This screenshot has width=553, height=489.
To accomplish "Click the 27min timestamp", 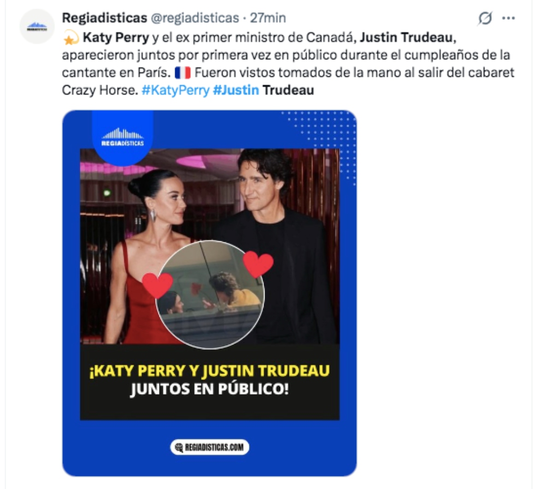I will [268, 18].
